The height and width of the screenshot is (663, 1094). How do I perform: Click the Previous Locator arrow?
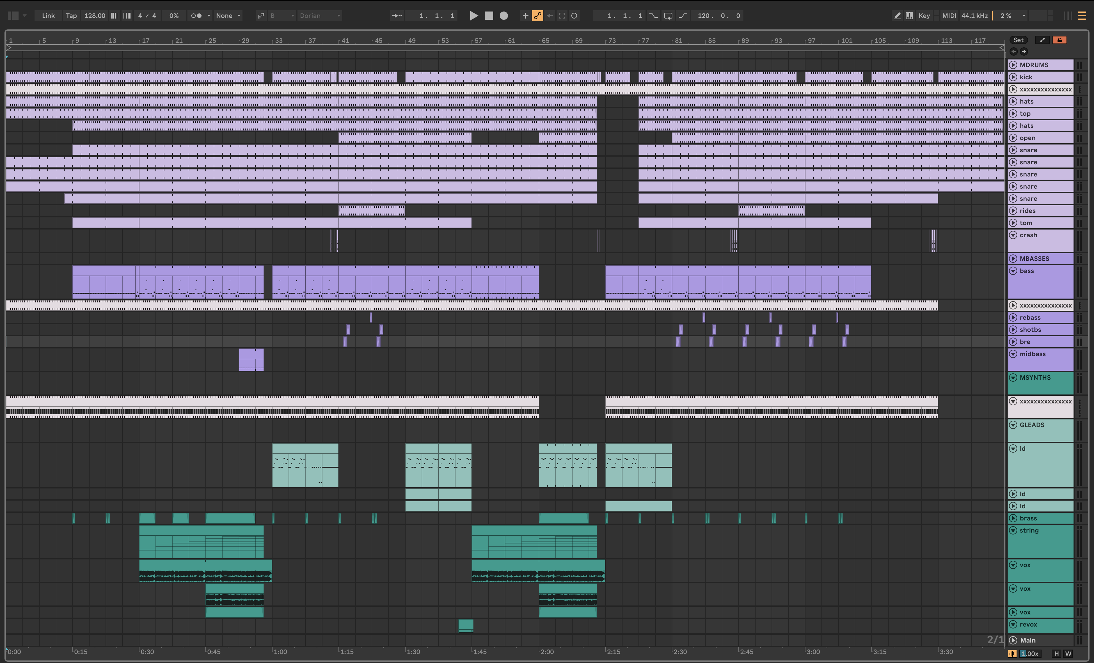1014,51
